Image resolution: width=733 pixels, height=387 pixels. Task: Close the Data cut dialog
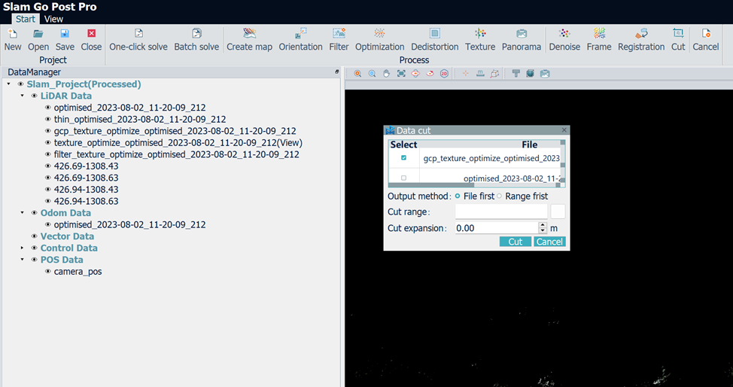tap(564, 130)
